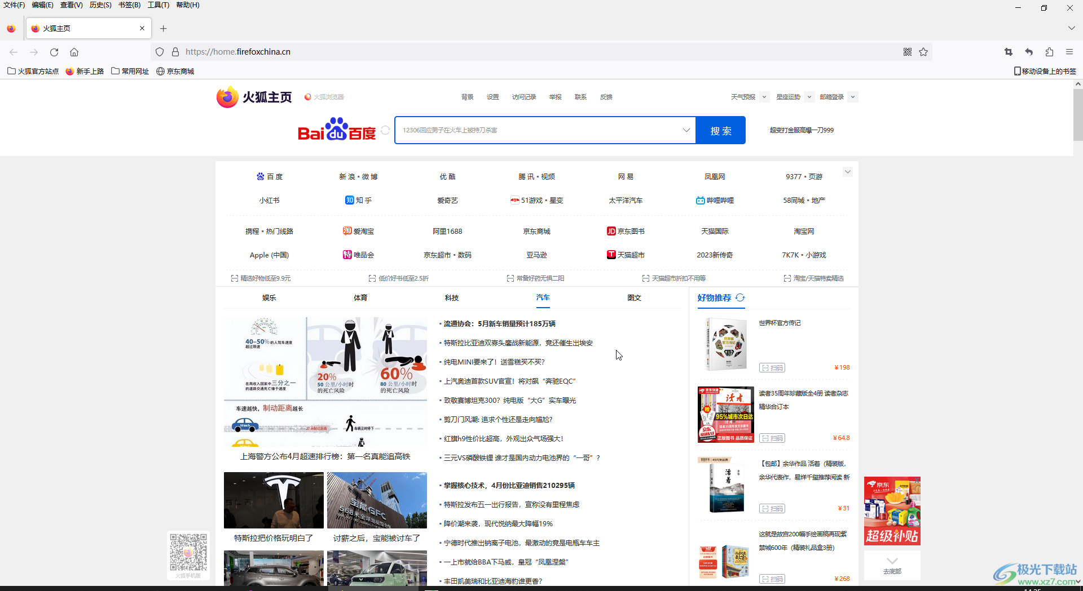1083x591 pixels.
Task: Open the 知乎 site link
Action: (359, 200)
